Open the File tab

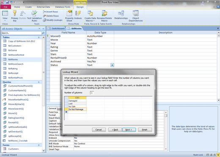(x=5, y=7)
